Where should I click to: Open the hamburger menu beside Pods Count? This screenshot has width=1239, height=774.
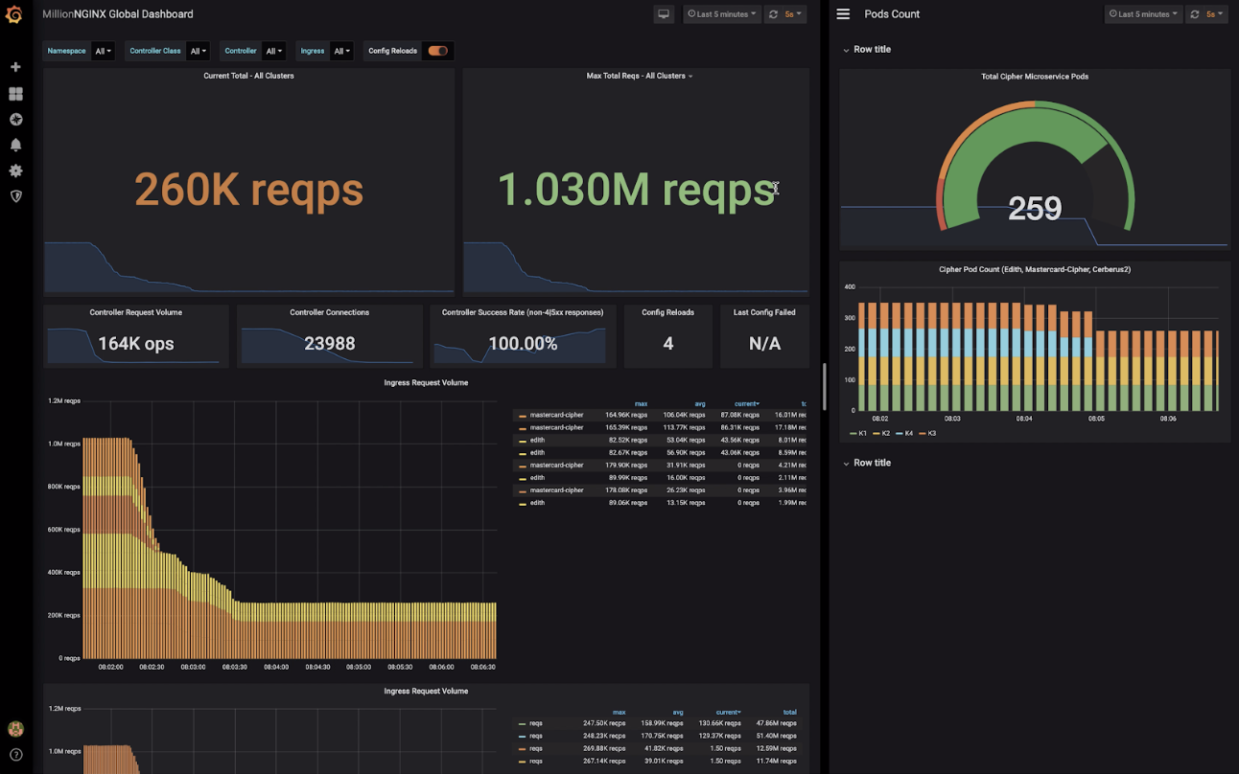pyautogui.click(x=843, y=14)
